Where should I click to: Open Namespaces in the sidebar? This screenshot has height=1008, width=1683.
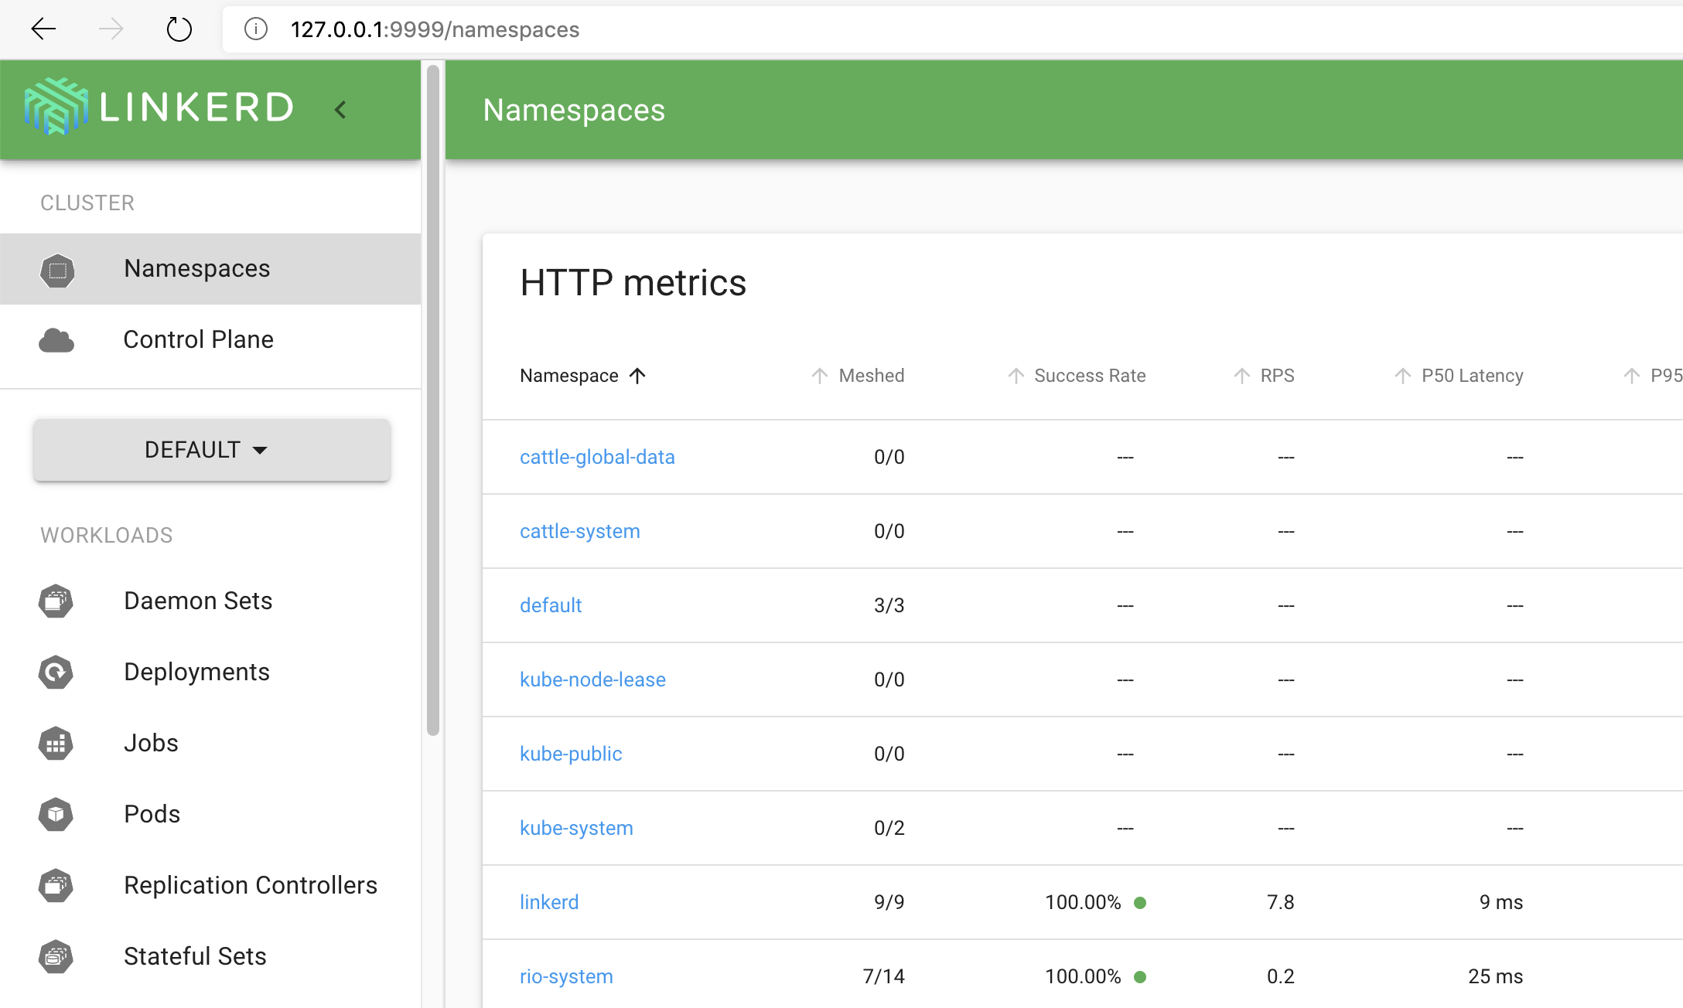tap(210, 269)
